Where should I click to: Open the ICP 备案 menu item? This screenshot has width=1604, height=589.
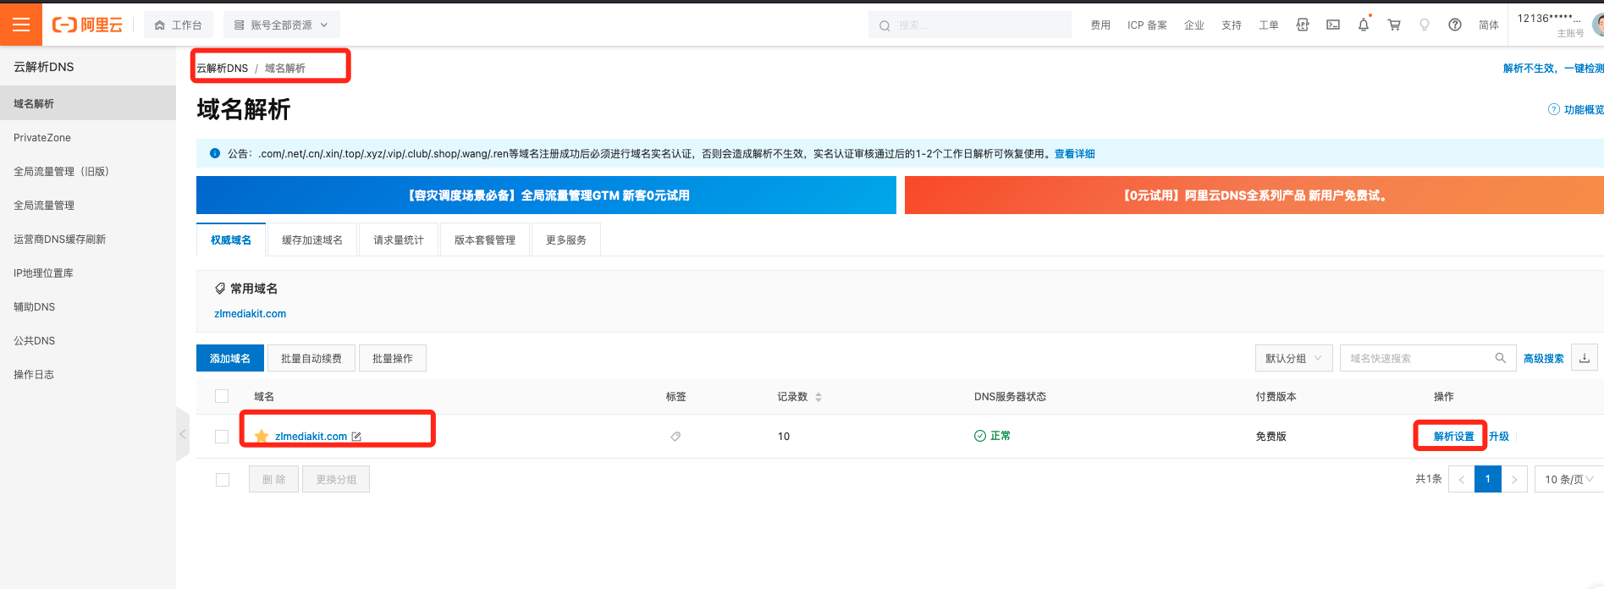click(x=1147, y=25)
